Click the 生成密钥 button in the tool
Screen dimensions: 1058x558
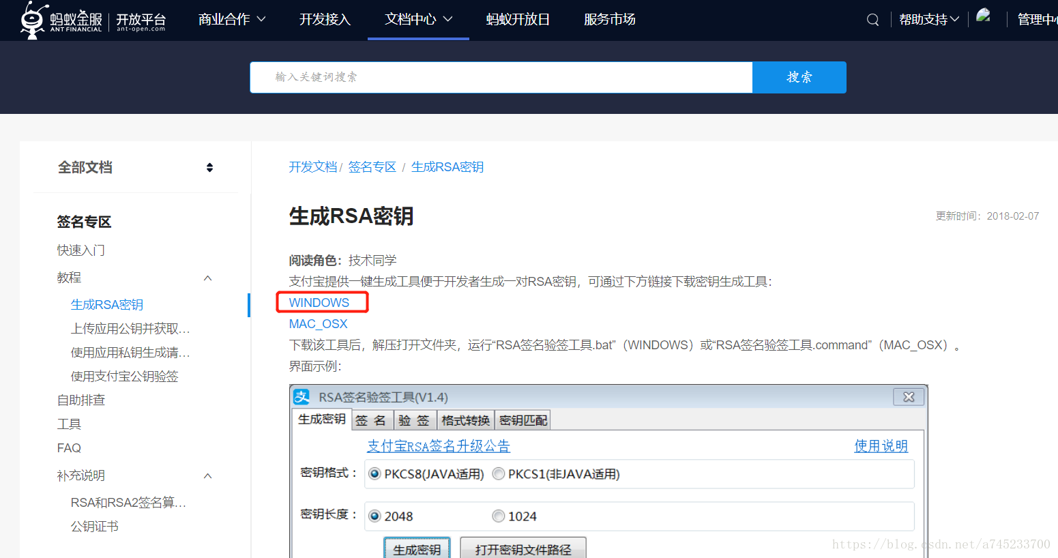point(417,549)
